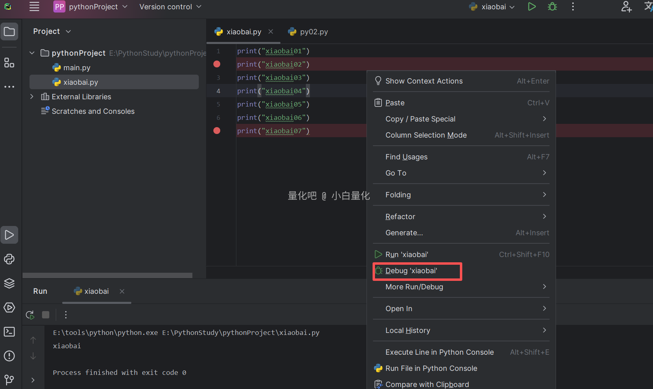Select Debug 'xiaobai' from context menu
This screenshot has height=389, width=653.
coord(411,271)
